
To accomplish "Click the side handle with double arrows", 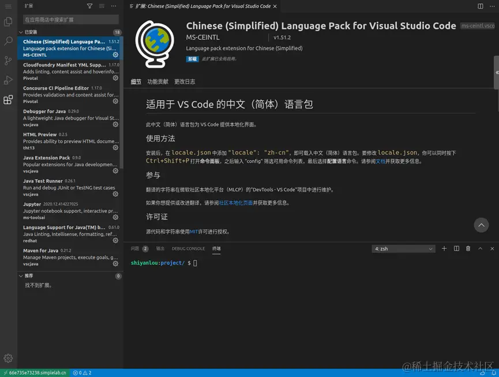I will 497,73.
